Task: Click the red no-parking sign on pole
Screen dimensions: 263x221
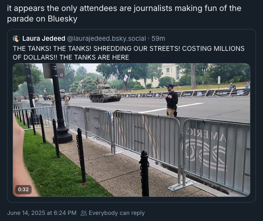Action: coord(61,75)
